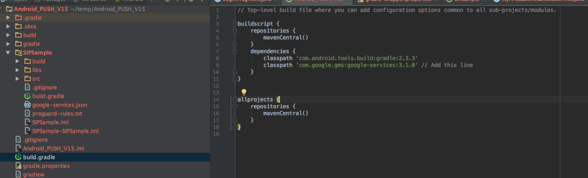Screen dimensions: 588x178
Task: Collapse the buildscript block fold marker
Action: [x=235, y=23]
